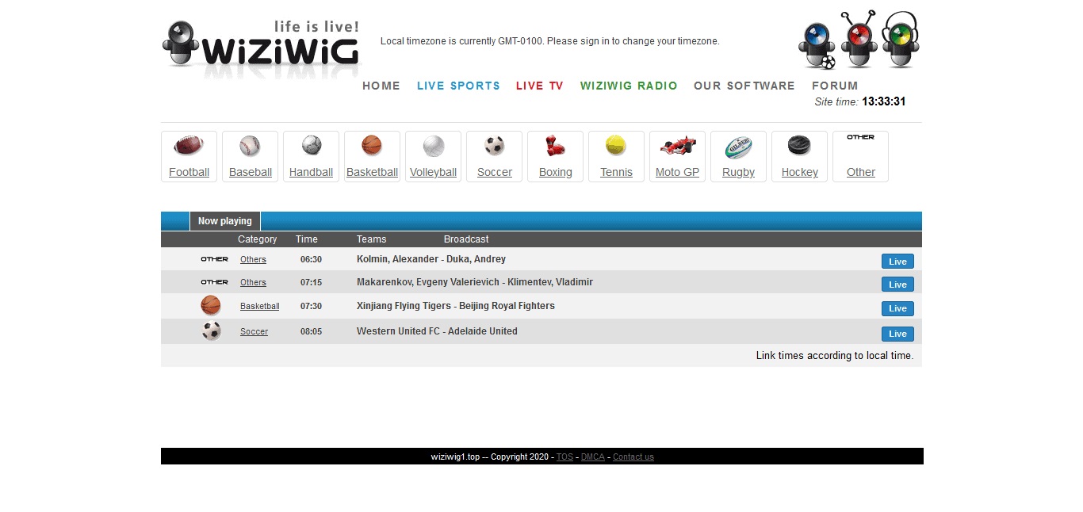
Task: Open the Tennis ball icon
Action: [x=616, y=146]
